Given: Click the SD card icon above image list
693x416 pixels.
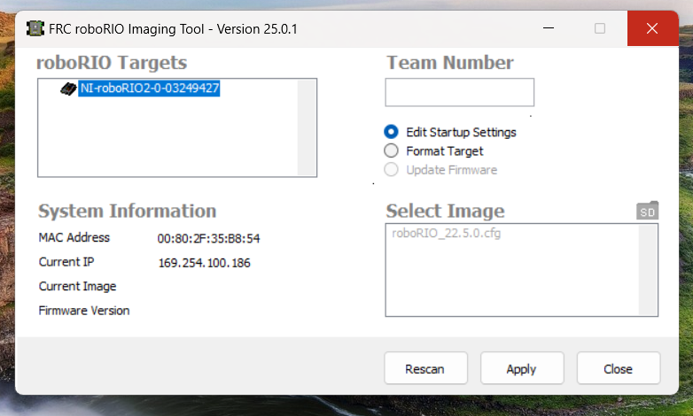Looking at the screenshot, I should (647, 212).
